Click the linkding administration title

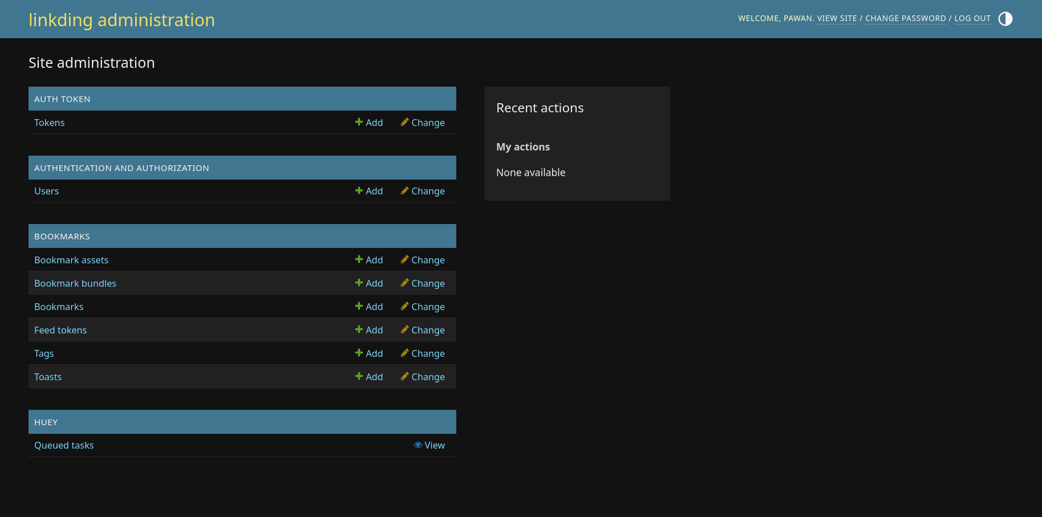[x=121, y=20]
